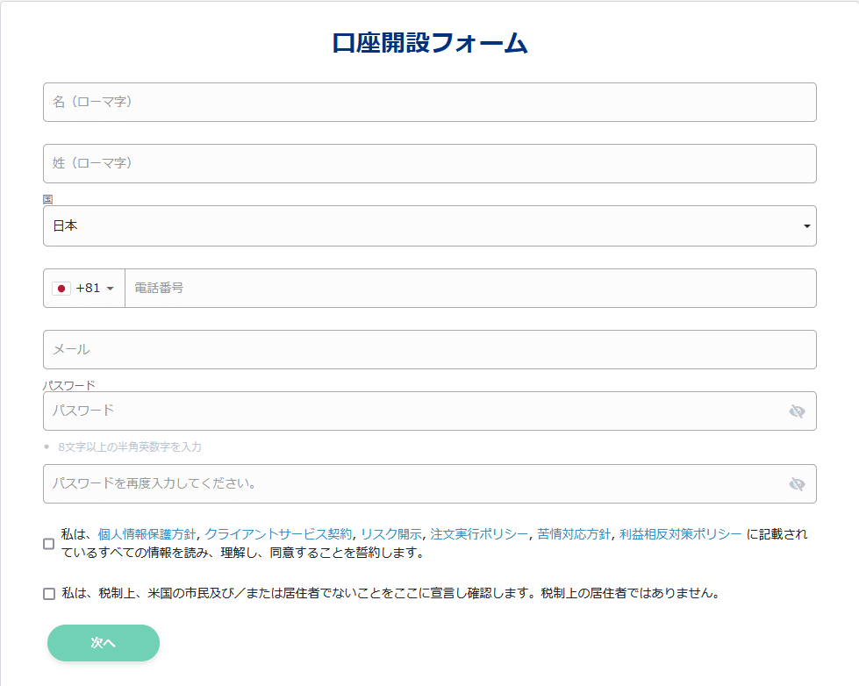Open the 注文実行ポリシー link
859x686 pixels.
coord(479,534)
